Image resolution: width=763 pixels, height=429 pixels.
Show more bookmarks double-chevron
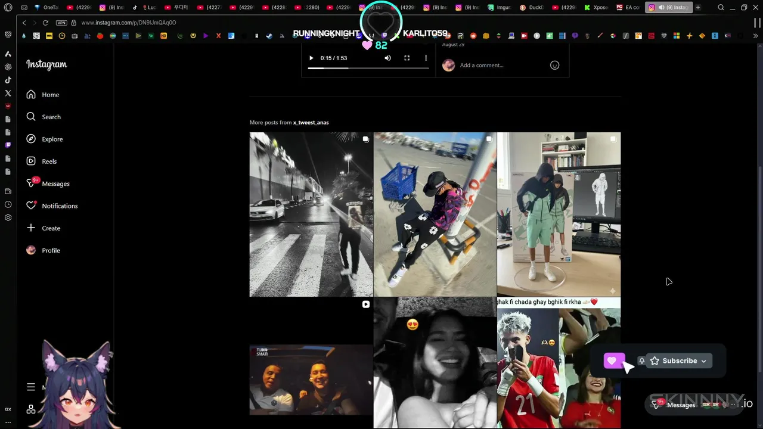(x=756, y=36)
